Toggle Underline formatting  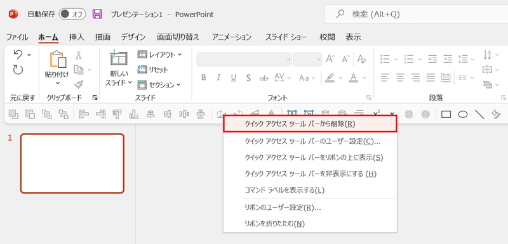(x=234, y=77)
